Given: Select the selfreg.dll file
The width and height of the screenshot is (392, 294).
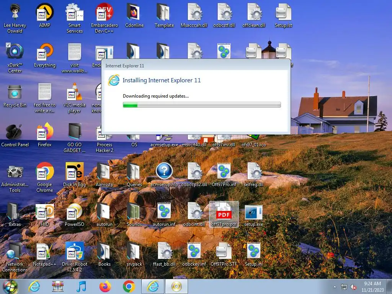Looking at the screenshot, I should (x=253, y=175).
